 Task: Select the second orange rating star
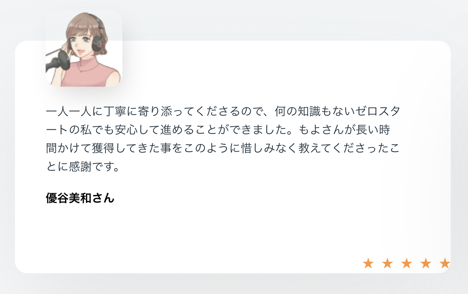tap(387, 263)
